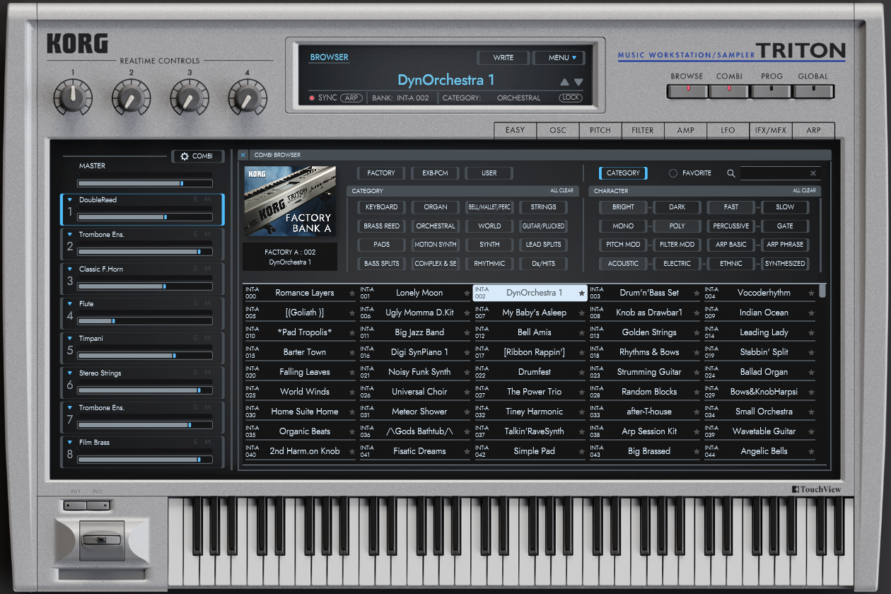Mute the Film Brass timbre
The width and height of the screenshot is (891, 594).
point(208,443)
